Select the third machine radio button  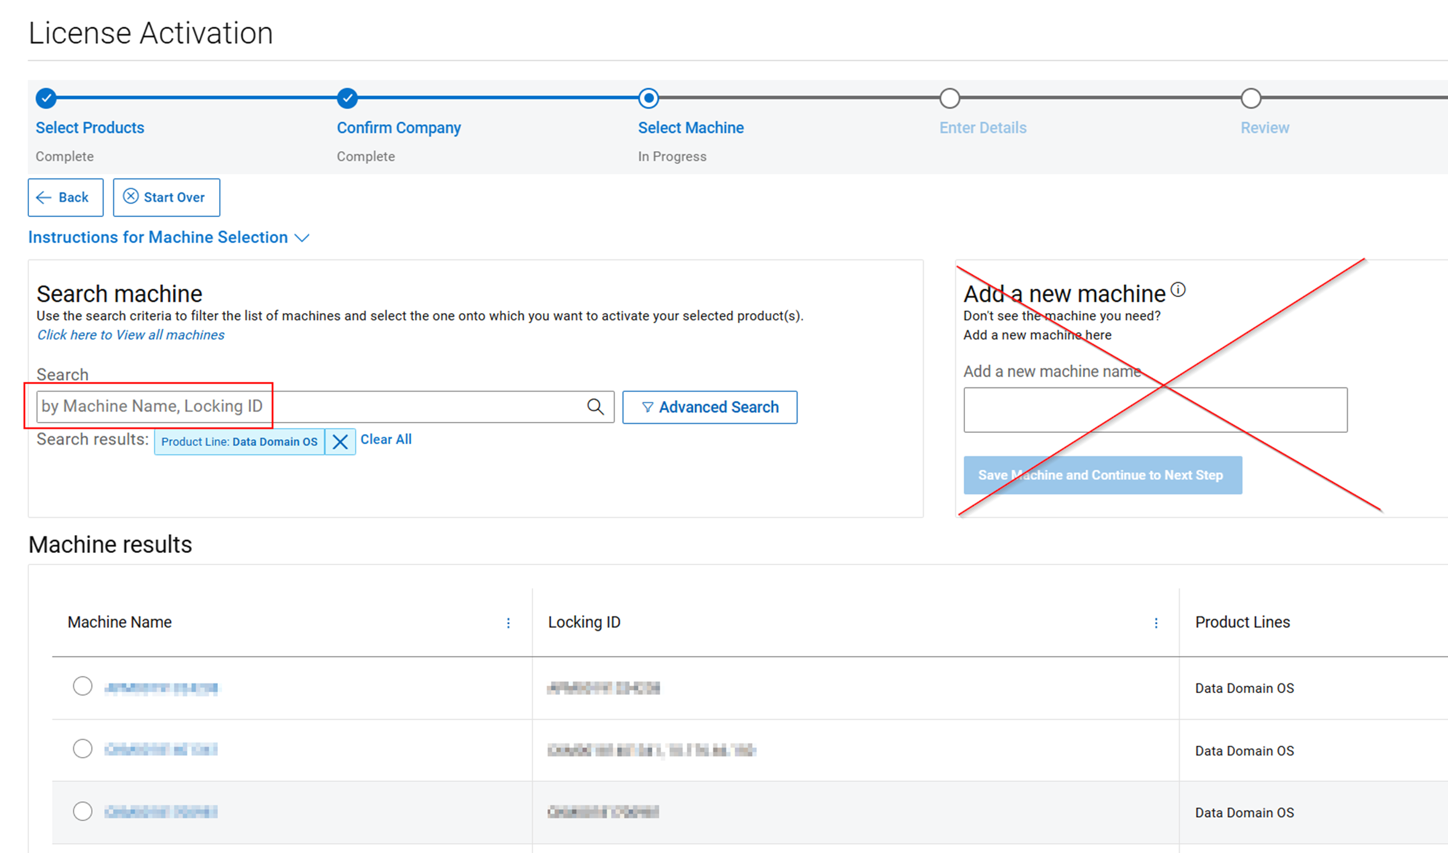pos(82,811)
